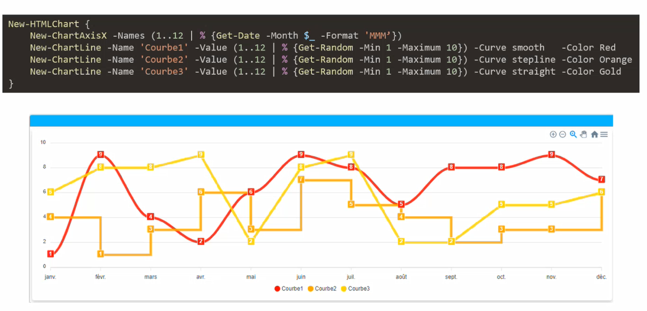Click the 'Courbe2' string in code
Image resolution: width=647 pixels, height=311 pixels.
(164, 59)
